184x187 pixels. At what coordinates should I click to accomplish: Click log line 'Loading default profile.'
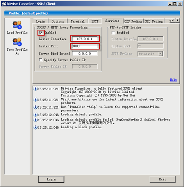pos(81,115)
